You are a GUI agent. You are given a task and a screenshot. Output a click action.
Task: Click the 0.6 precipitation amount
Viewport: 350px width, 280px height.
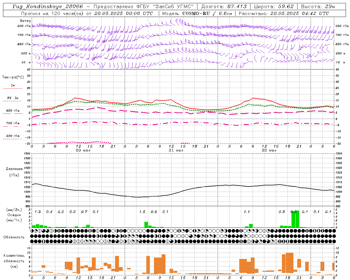(154, 212)
